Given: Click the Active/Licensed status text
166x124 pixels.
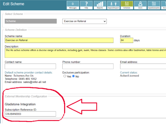Looking at the screenshot, I should pos(130,76).
